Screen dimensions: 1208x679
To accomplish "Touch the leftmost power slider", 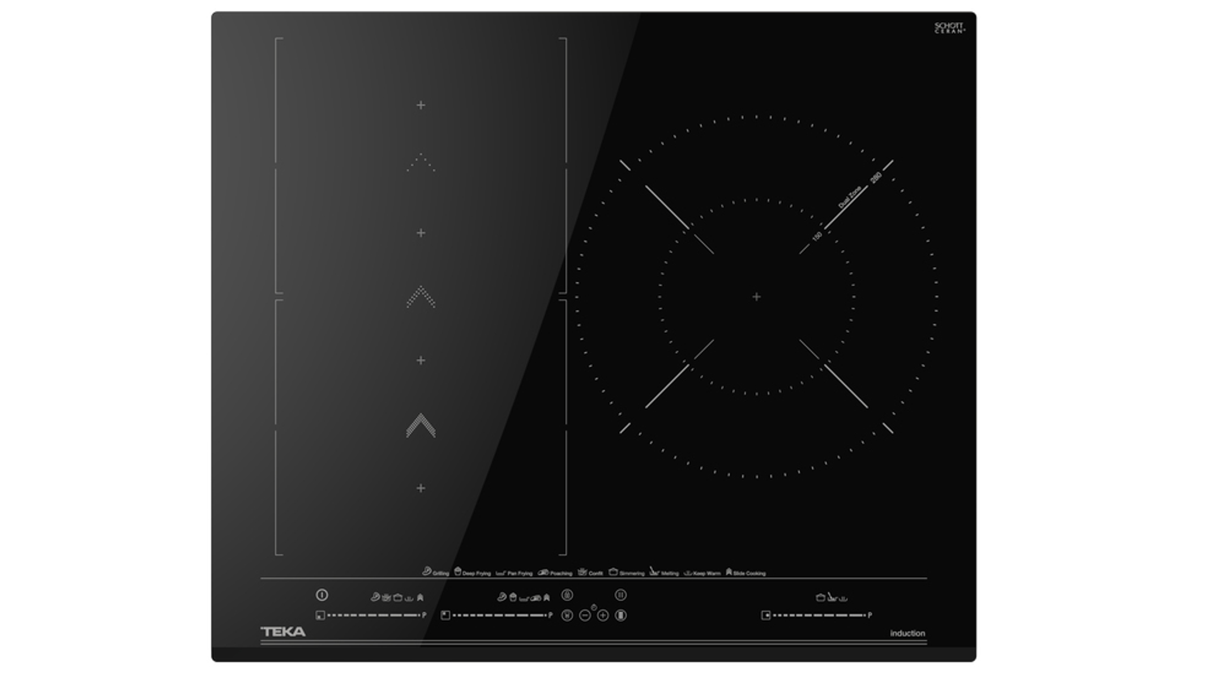I will 372,615.
